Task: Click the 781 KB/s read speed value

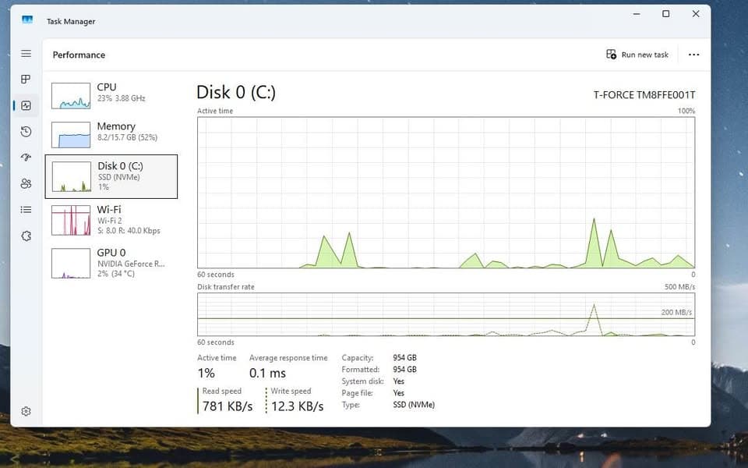Action: tap(228, 406)
